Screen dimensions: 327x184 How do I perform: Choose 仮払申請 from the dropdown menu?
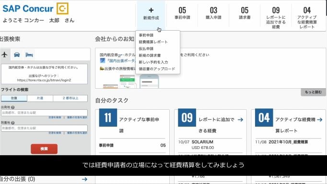146,48
